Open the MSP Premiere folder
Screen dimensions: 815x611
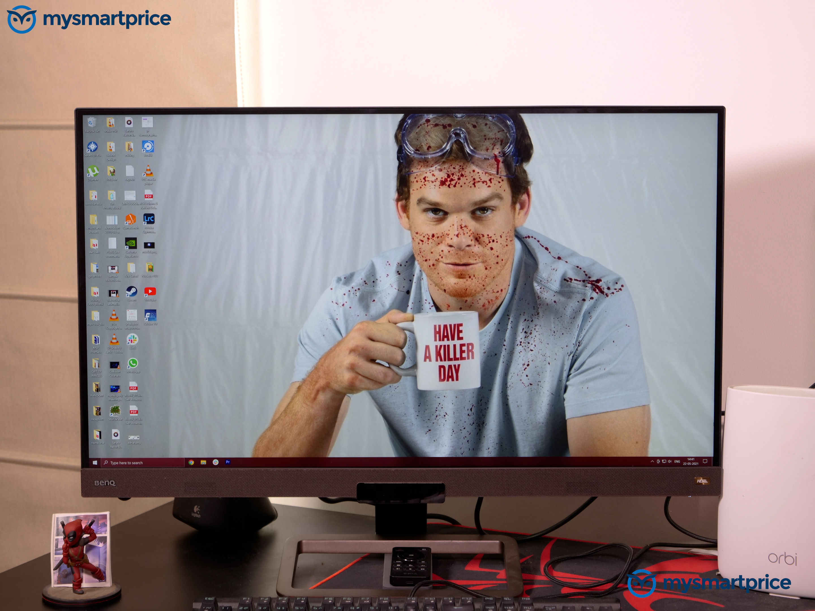pos(96,344)
